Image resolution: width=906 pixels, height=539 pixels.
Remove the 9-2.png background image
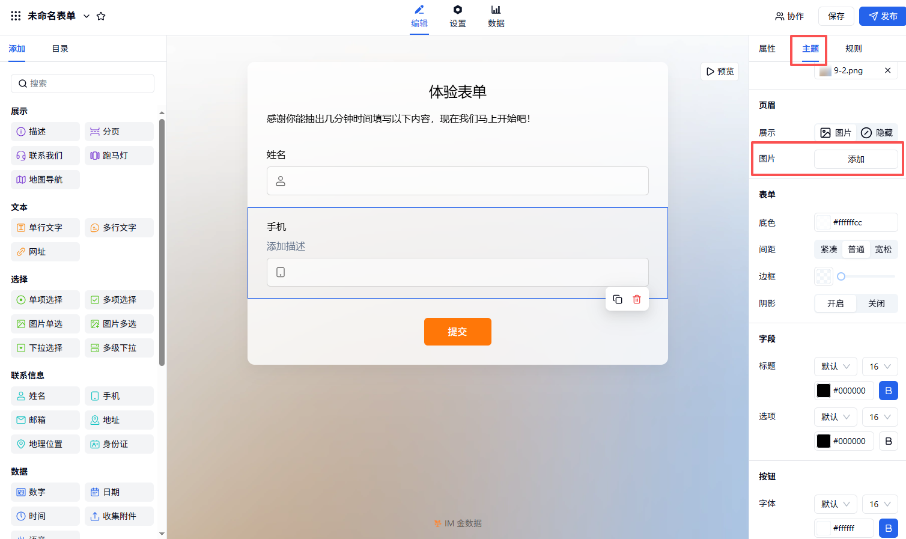(887, 70)
